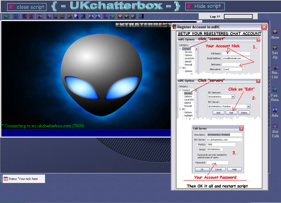Collapse the highlighted Connect tree node
The image size is (281, 203).
point(181,49)
